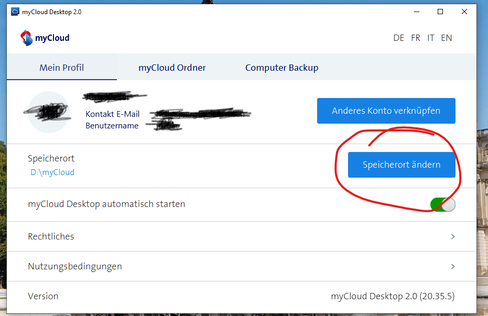
Task: Click the profile avatar picture
Action: (49, 112)
